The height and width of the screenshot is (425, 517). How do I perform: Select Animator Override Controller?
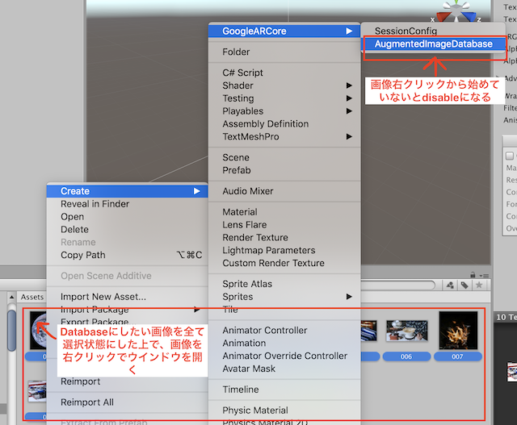pos(284,356)
